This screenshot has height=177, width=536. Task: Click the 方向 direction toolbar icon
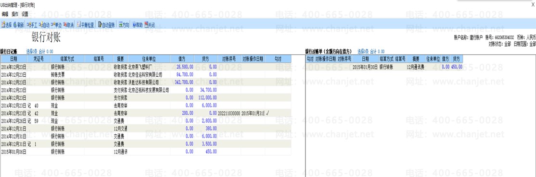pyautogui.click(x=124, y=25)
